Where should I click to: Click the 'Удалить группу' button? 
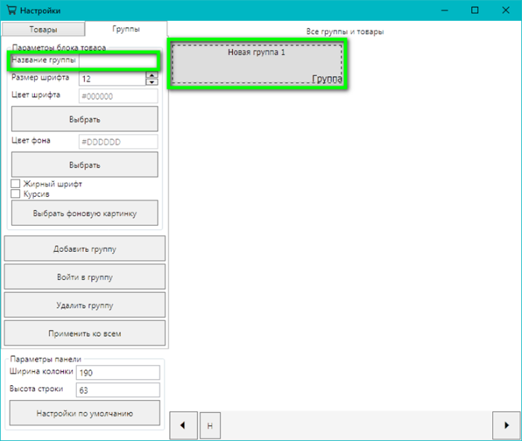(84, 305)
